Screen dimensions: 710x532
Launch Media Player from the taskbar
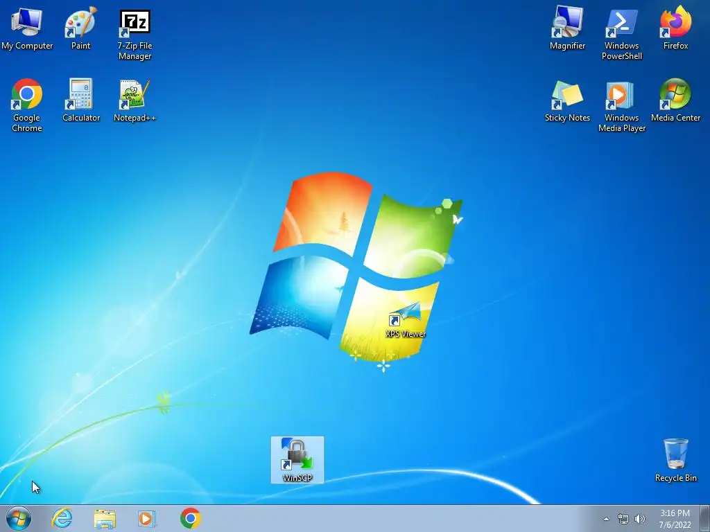point(147,519)
